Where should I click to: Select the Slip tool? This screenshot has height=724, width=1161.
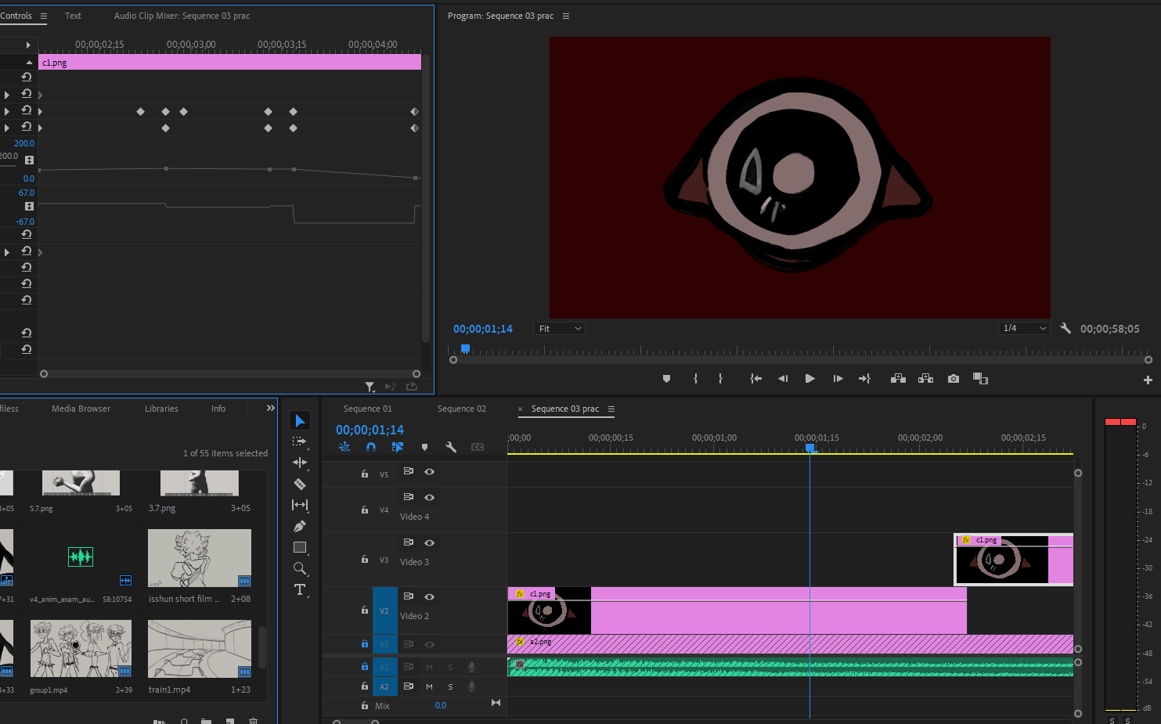(300, 505)
